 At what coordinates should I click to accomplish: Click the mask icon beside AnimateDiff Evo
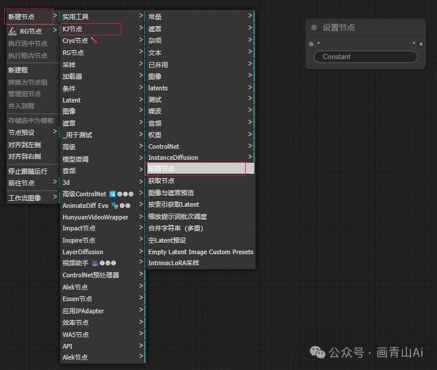point(114,206)
